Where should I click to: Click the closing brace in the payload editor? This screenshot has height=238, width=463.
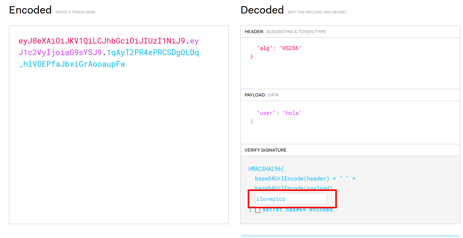[x=252, y=122]
